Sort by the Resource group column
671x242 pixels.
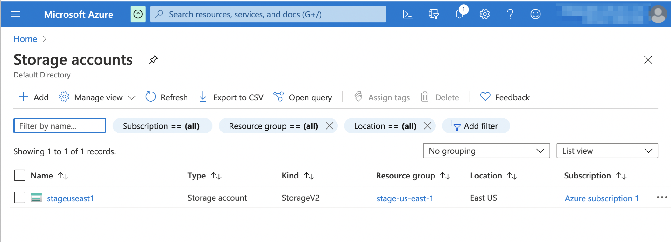coord(413,176)
